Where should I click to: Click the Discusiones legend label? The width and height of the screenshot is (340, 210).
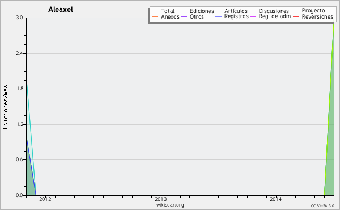[274, 11]
